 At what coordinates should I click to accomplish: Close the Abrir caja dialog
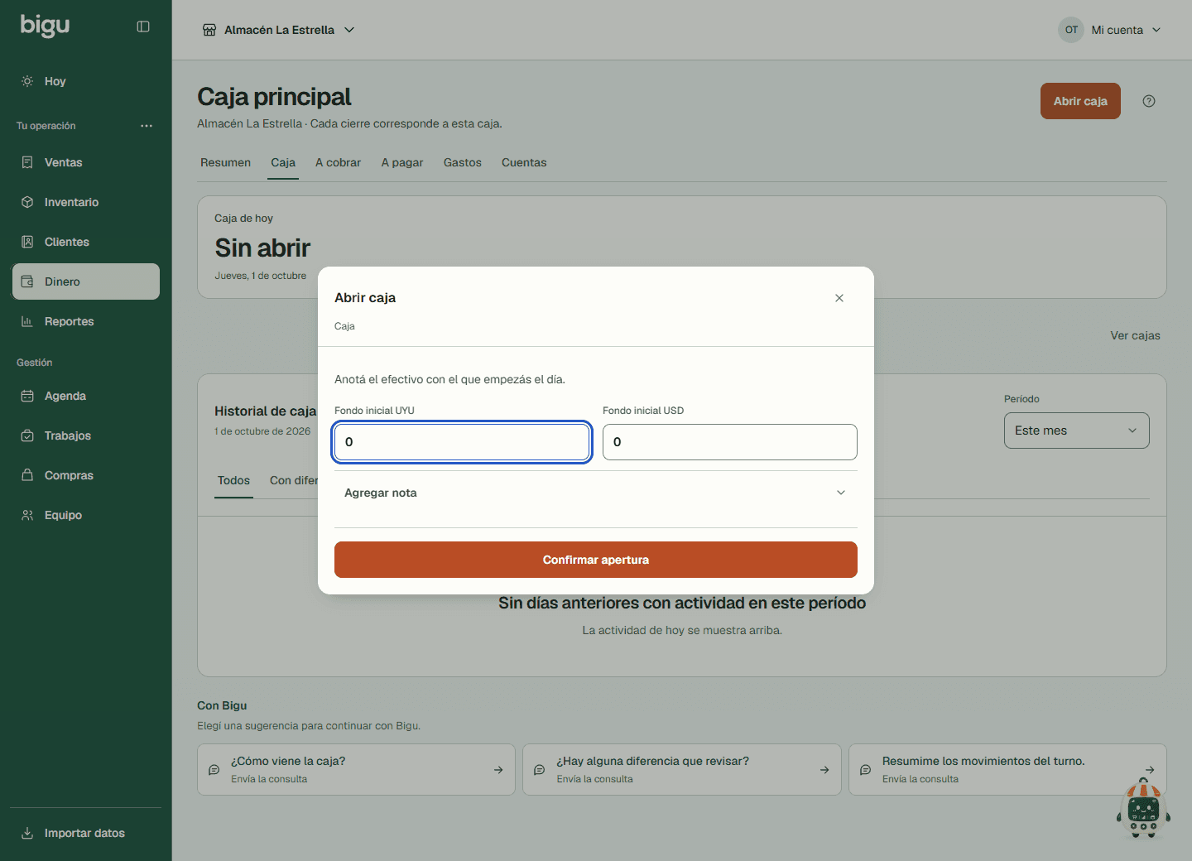[839, 298]
